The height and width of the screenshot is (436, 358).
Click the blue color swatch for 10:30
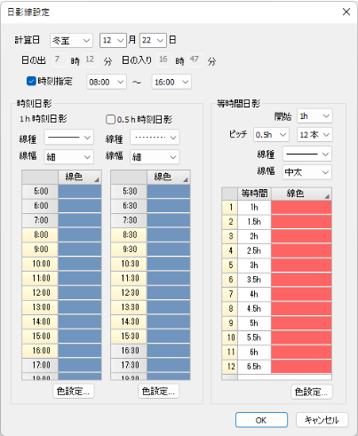click(x=169, y=264)
